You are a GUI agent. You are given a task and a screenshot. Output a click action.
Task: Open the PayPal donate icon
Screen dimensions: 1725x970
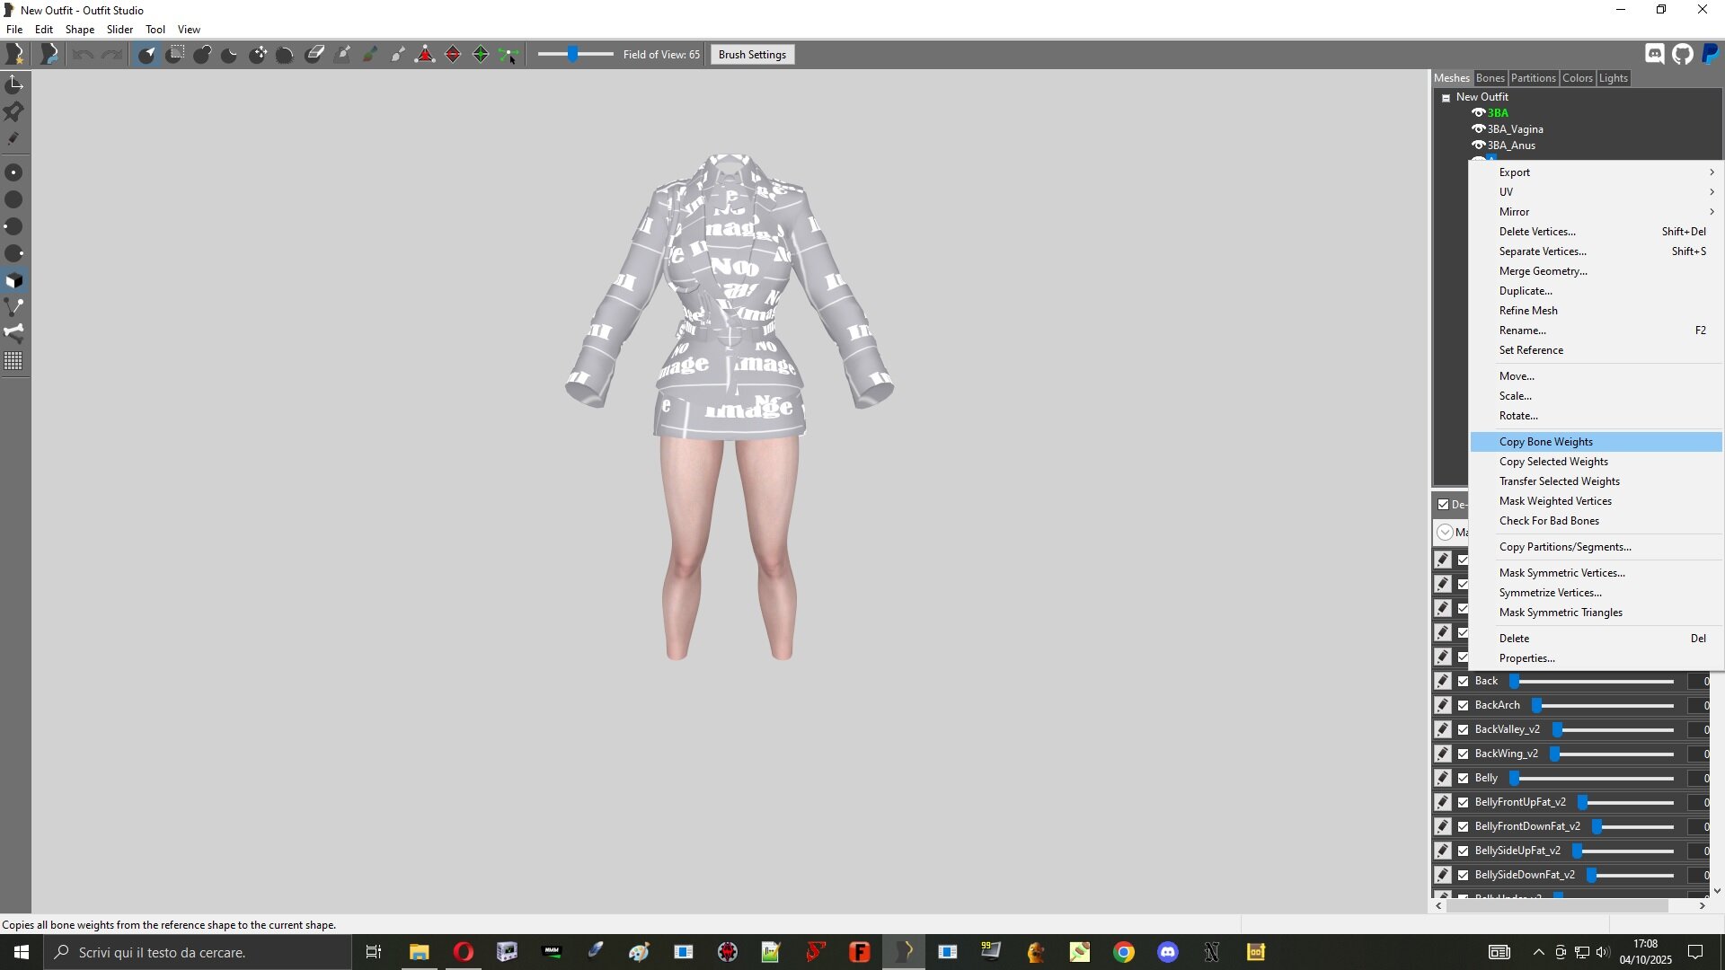pyautogui.click(x=1711, y=55)
